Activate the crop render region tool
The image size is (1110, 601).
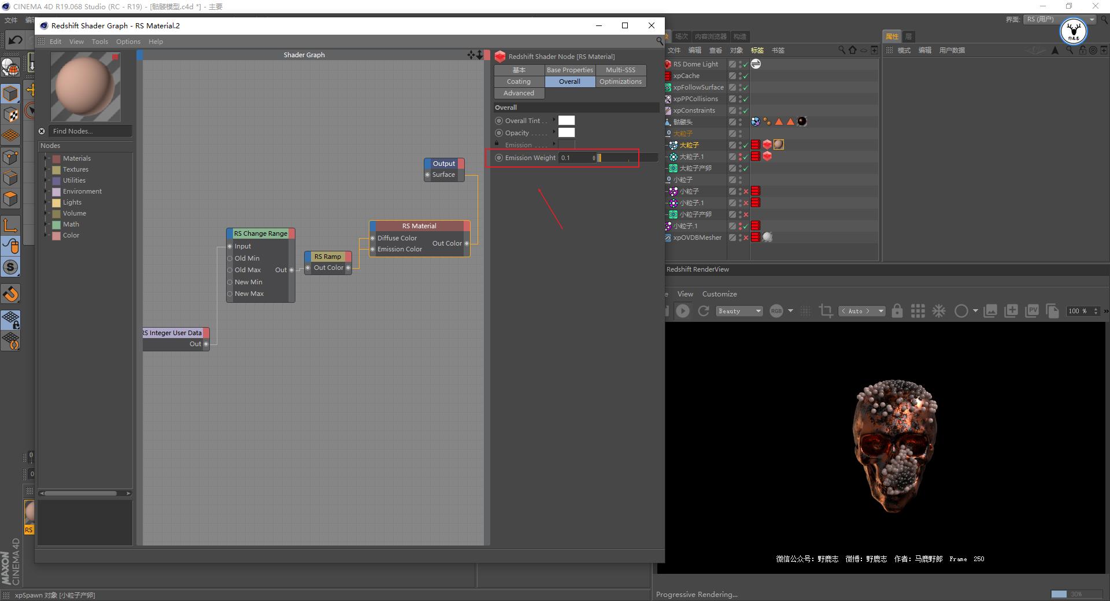point(826,311)
